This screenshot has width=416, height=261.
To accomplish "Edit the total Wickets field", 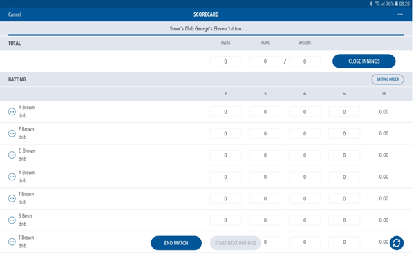I will [x=305, y=61].
